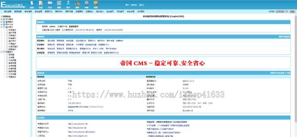Select 管理信息 in the top submenu bar

[18, 11]
